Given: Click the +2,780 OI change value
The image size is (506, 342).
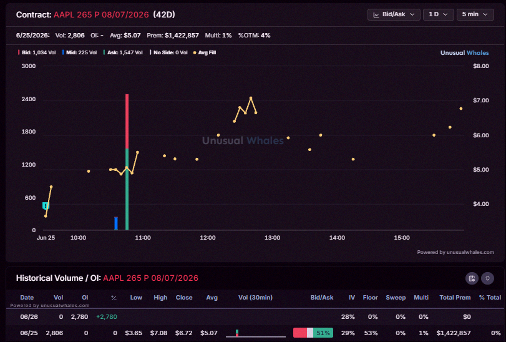Looking at the screenshot, I should pyautogui.click(x=107, y=317).
